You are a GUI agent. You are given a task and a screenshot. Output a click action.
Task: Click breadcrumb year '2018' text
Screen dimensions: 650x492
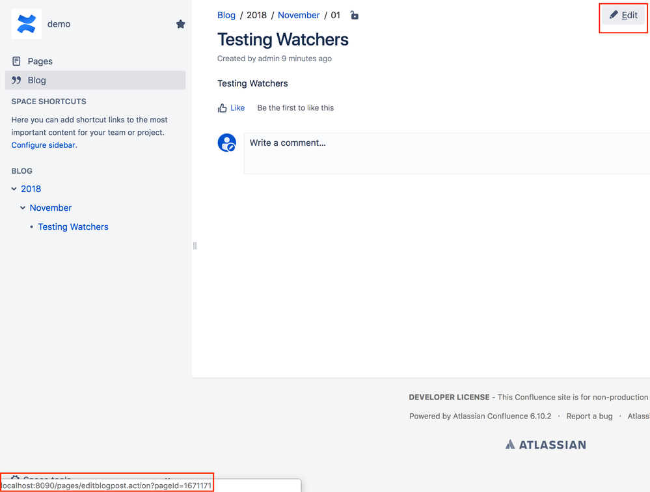256,16
